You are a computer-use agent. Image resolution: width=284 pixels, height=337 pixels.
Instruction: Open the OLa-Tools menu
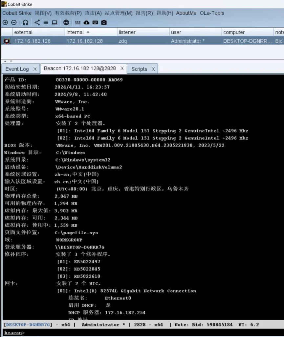click(212, 13)
